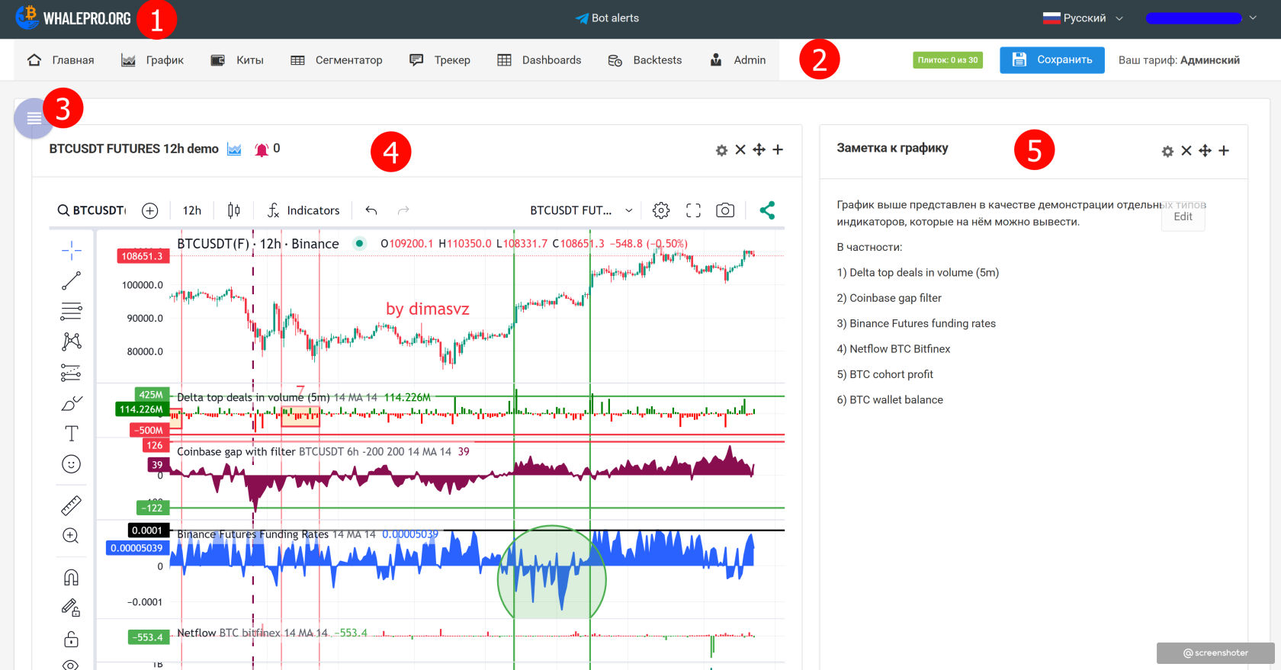This screenshot has width=1281, height=670.
Task: Click the BTCUSDT symbol search field
Action: pos(92,210)
